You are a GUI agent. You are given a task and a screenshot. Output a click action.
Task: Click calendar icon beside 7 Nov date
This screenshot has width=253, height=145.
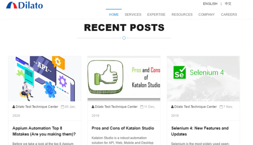point(221,107)
